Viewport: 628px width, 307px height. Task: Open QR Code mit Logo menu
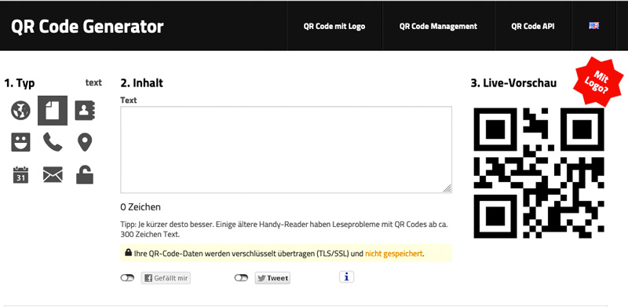(334, 27)
